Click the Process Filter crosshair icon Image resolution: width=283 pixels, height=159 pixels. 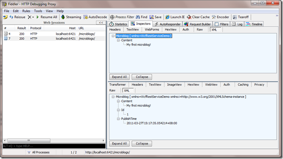(112, 17)
